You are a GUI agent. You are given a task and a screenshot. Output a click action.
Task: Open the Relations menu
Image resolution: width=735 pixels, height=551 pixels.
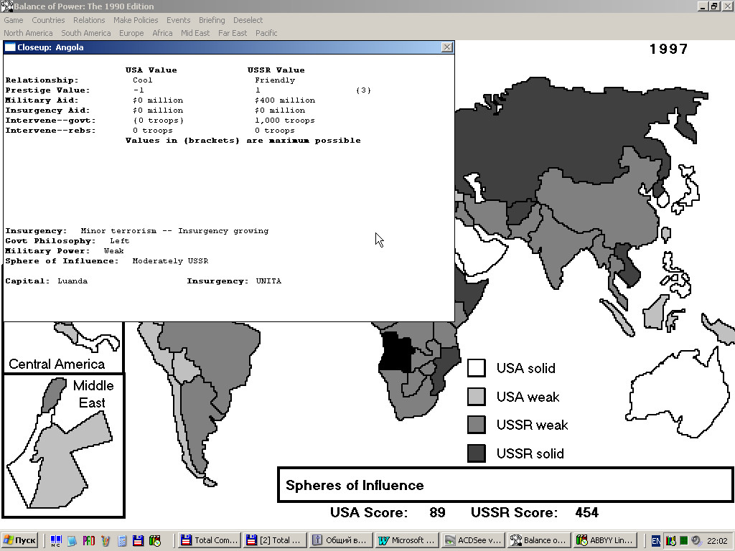89,20
